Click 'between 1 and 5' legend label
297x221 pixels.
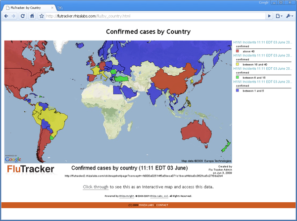coord(253,91)
